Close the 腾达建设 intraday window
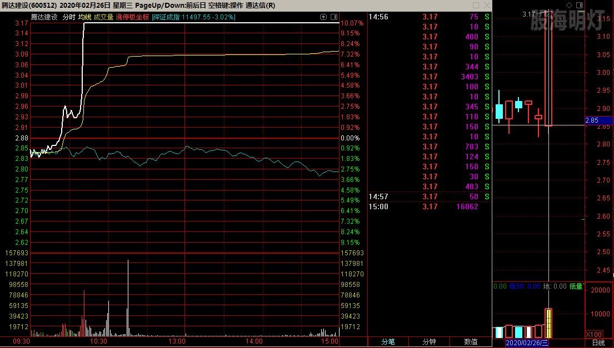Viewport: 614px width, 348px height. pyautogui.click(x=486, y=6)
